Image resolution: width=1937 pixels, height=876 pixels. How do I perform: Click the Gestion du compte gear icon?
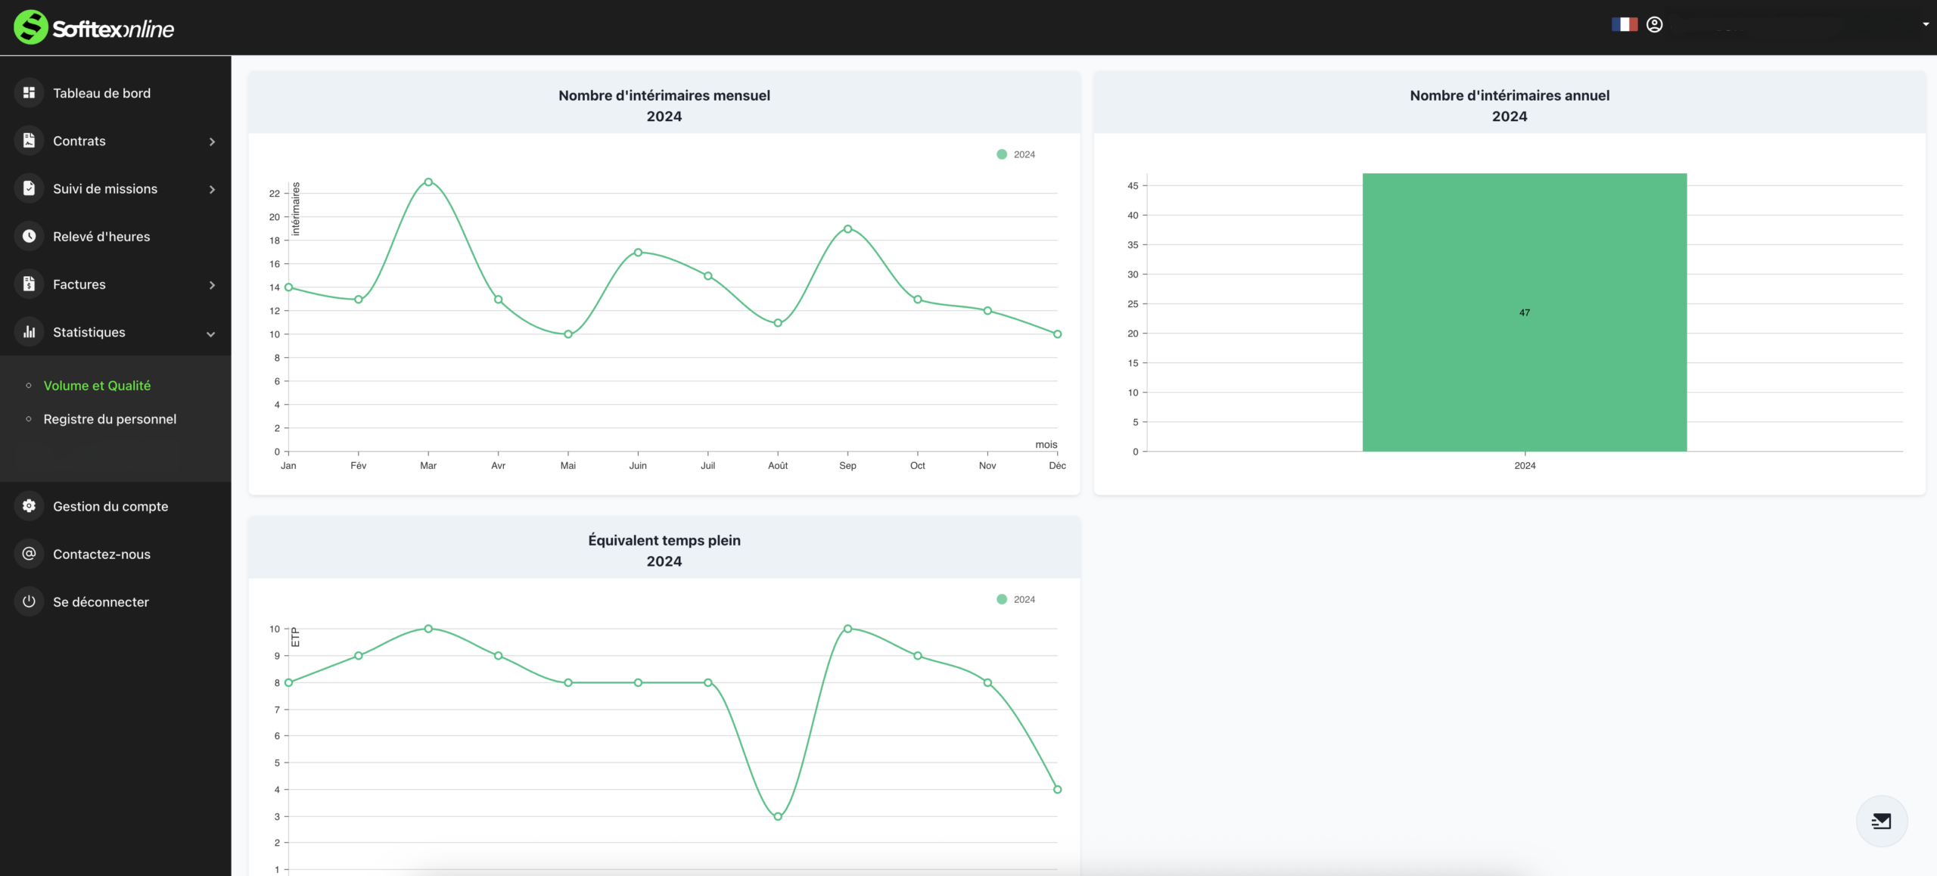pyautogui.click(x=29, y=506)
